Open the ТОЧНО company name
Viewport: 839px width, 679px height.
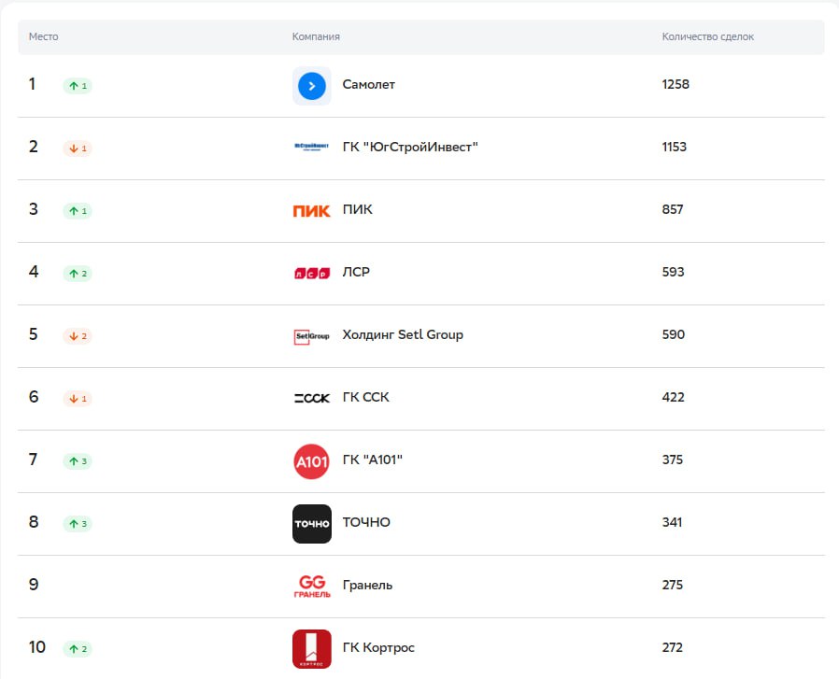366,522
